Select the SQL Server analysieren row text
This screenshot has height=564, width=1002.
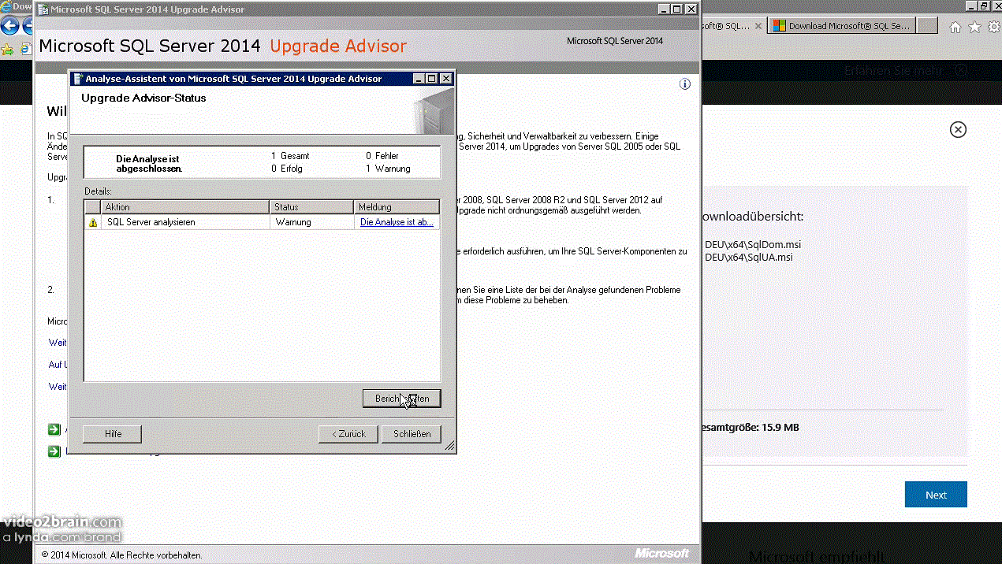pyautogui.click(x=151, y=223)
